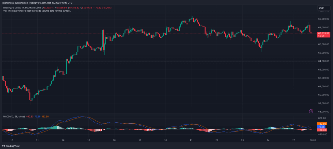Click the 18 date label on time axis
This screenshot has width=333, height=149.
coord(166,140)
